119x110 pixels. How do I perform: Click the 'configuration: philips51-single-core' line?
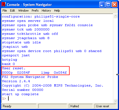41,16
